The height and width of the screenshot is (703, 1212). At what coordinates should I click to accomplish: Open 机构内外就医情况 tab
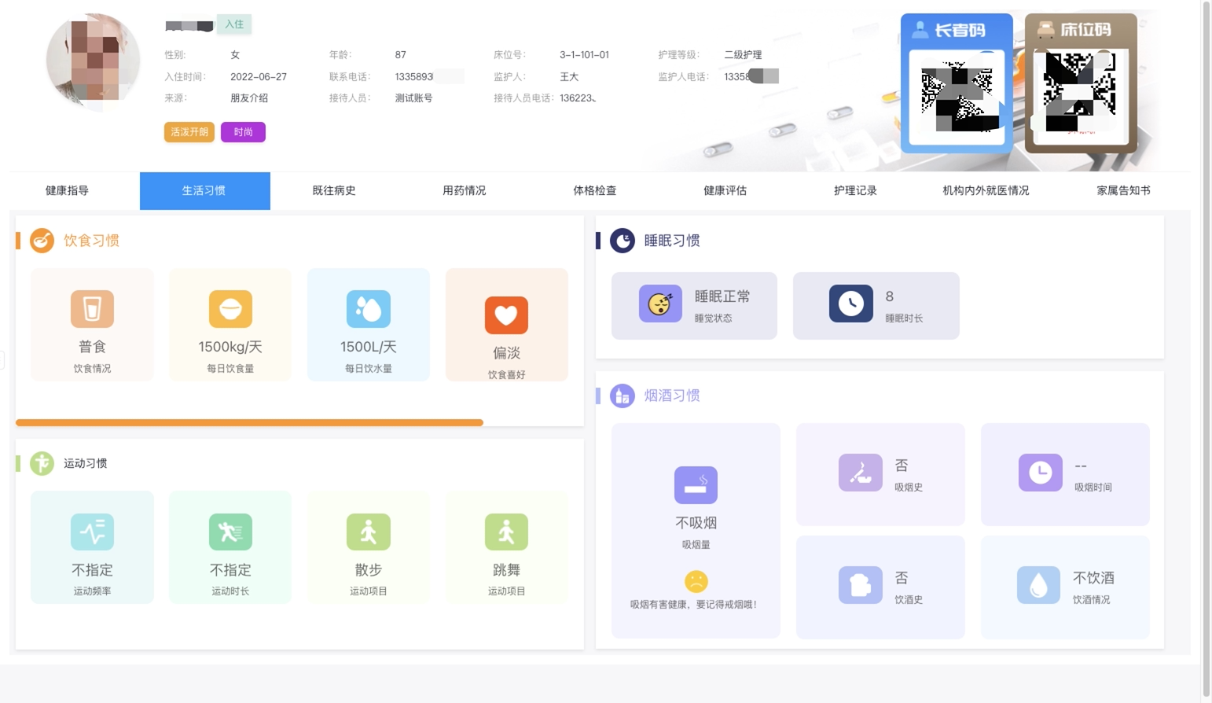pyautogui.click(x=986, y=190)
